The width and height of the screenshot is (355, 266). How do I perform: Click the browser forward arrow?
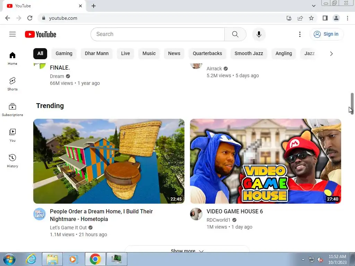[x=19, y=18]
